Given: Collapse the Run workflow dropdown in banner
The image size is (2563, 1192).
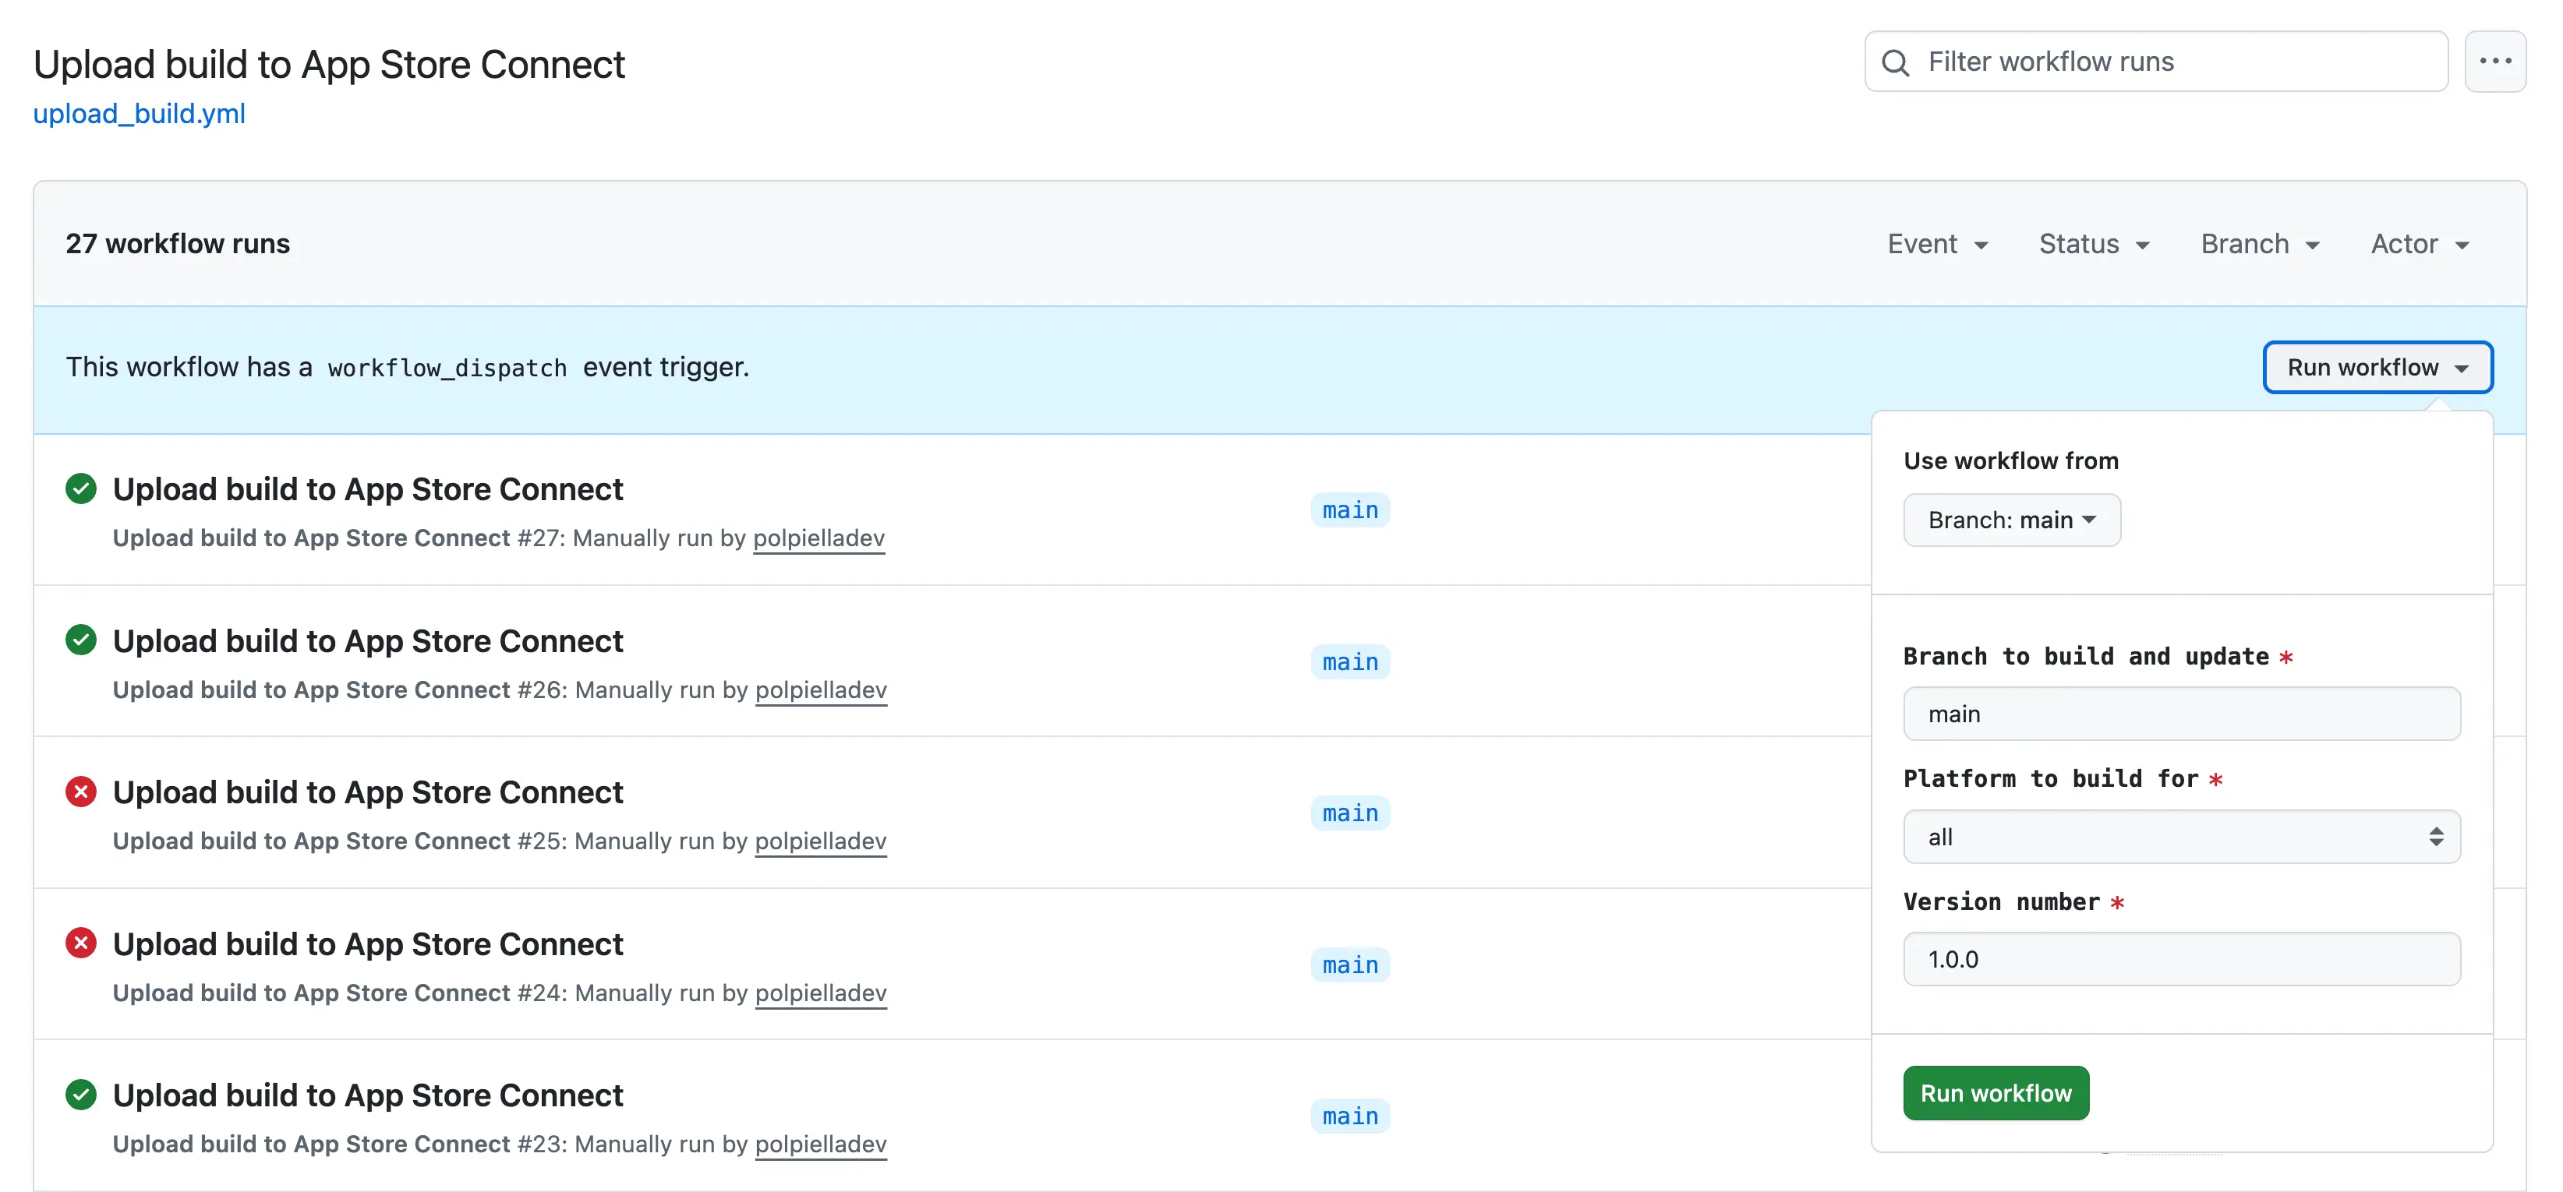Looking at the screenshot, I should tap(2377, 367).
